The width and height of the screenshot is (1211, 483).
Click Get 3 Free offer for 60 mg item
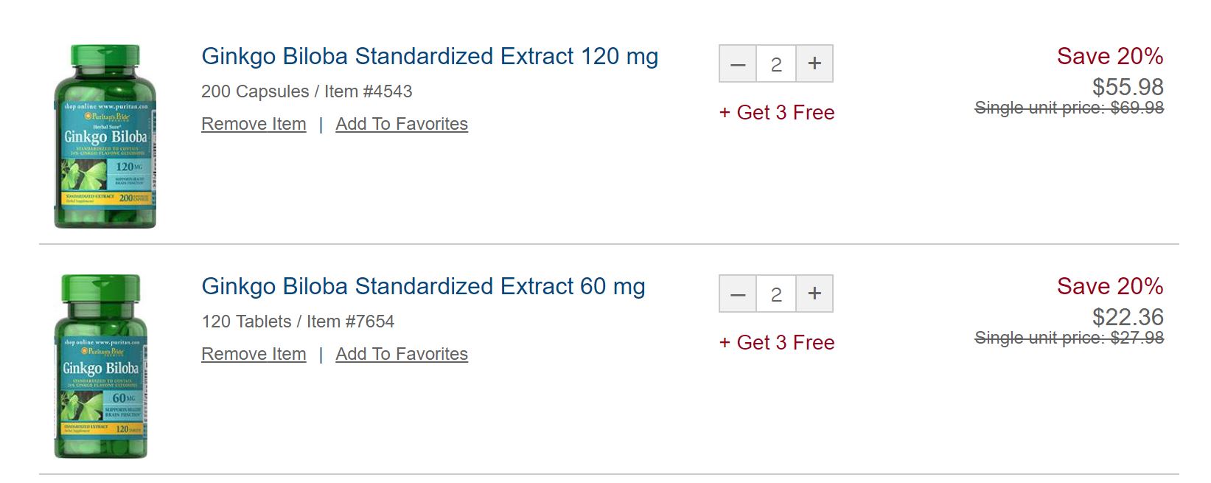coord(777,343)
